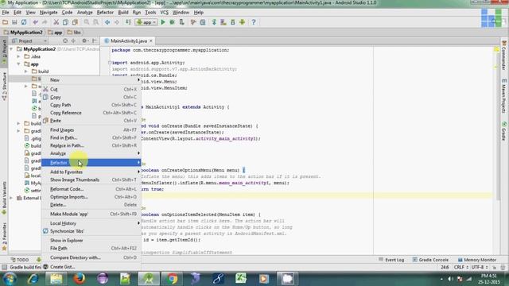Open the Navigate menu in menu bar

click(49, 13)
